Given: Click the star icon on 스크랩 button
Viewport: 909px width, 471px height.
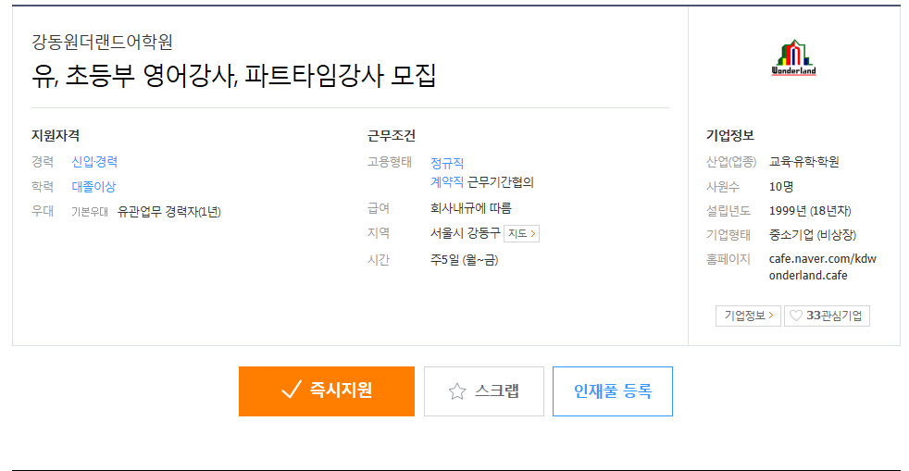Looking at the screenshot, I should (457, 391).
